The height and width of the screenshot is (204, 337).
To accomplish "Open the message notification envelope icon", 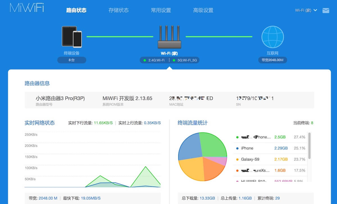I will tap(326, 10).
